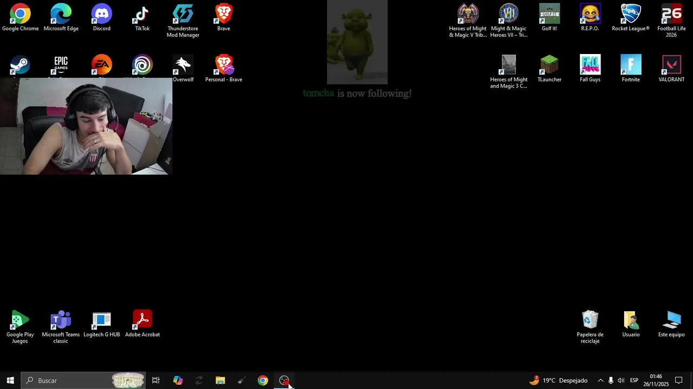693x389 pixels.
Task: Open the notification center icon
Action: click(678, 380)
